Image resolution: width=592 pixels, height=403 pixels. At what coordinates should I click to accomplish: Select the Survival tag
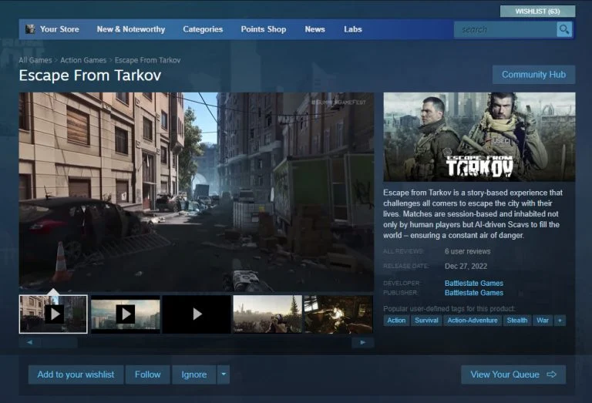(426, 321)
